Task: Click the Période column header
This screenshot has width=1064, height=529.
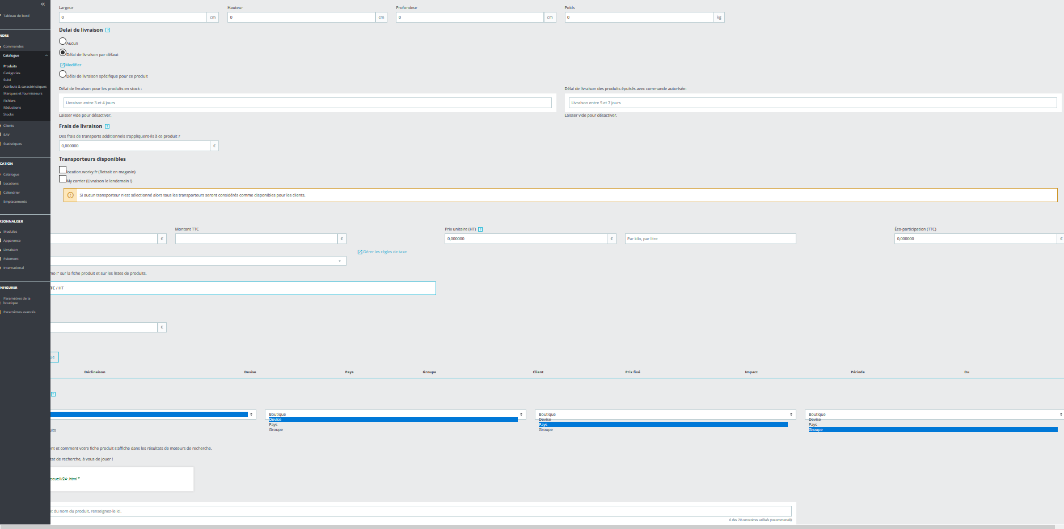Action: tap(858, 372)
